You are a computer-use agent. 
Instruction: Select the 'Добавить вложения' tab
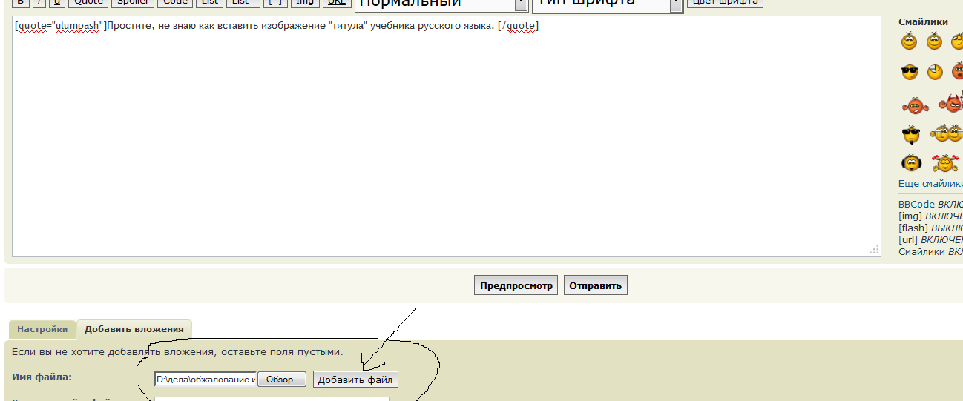[x=134, y=329]
